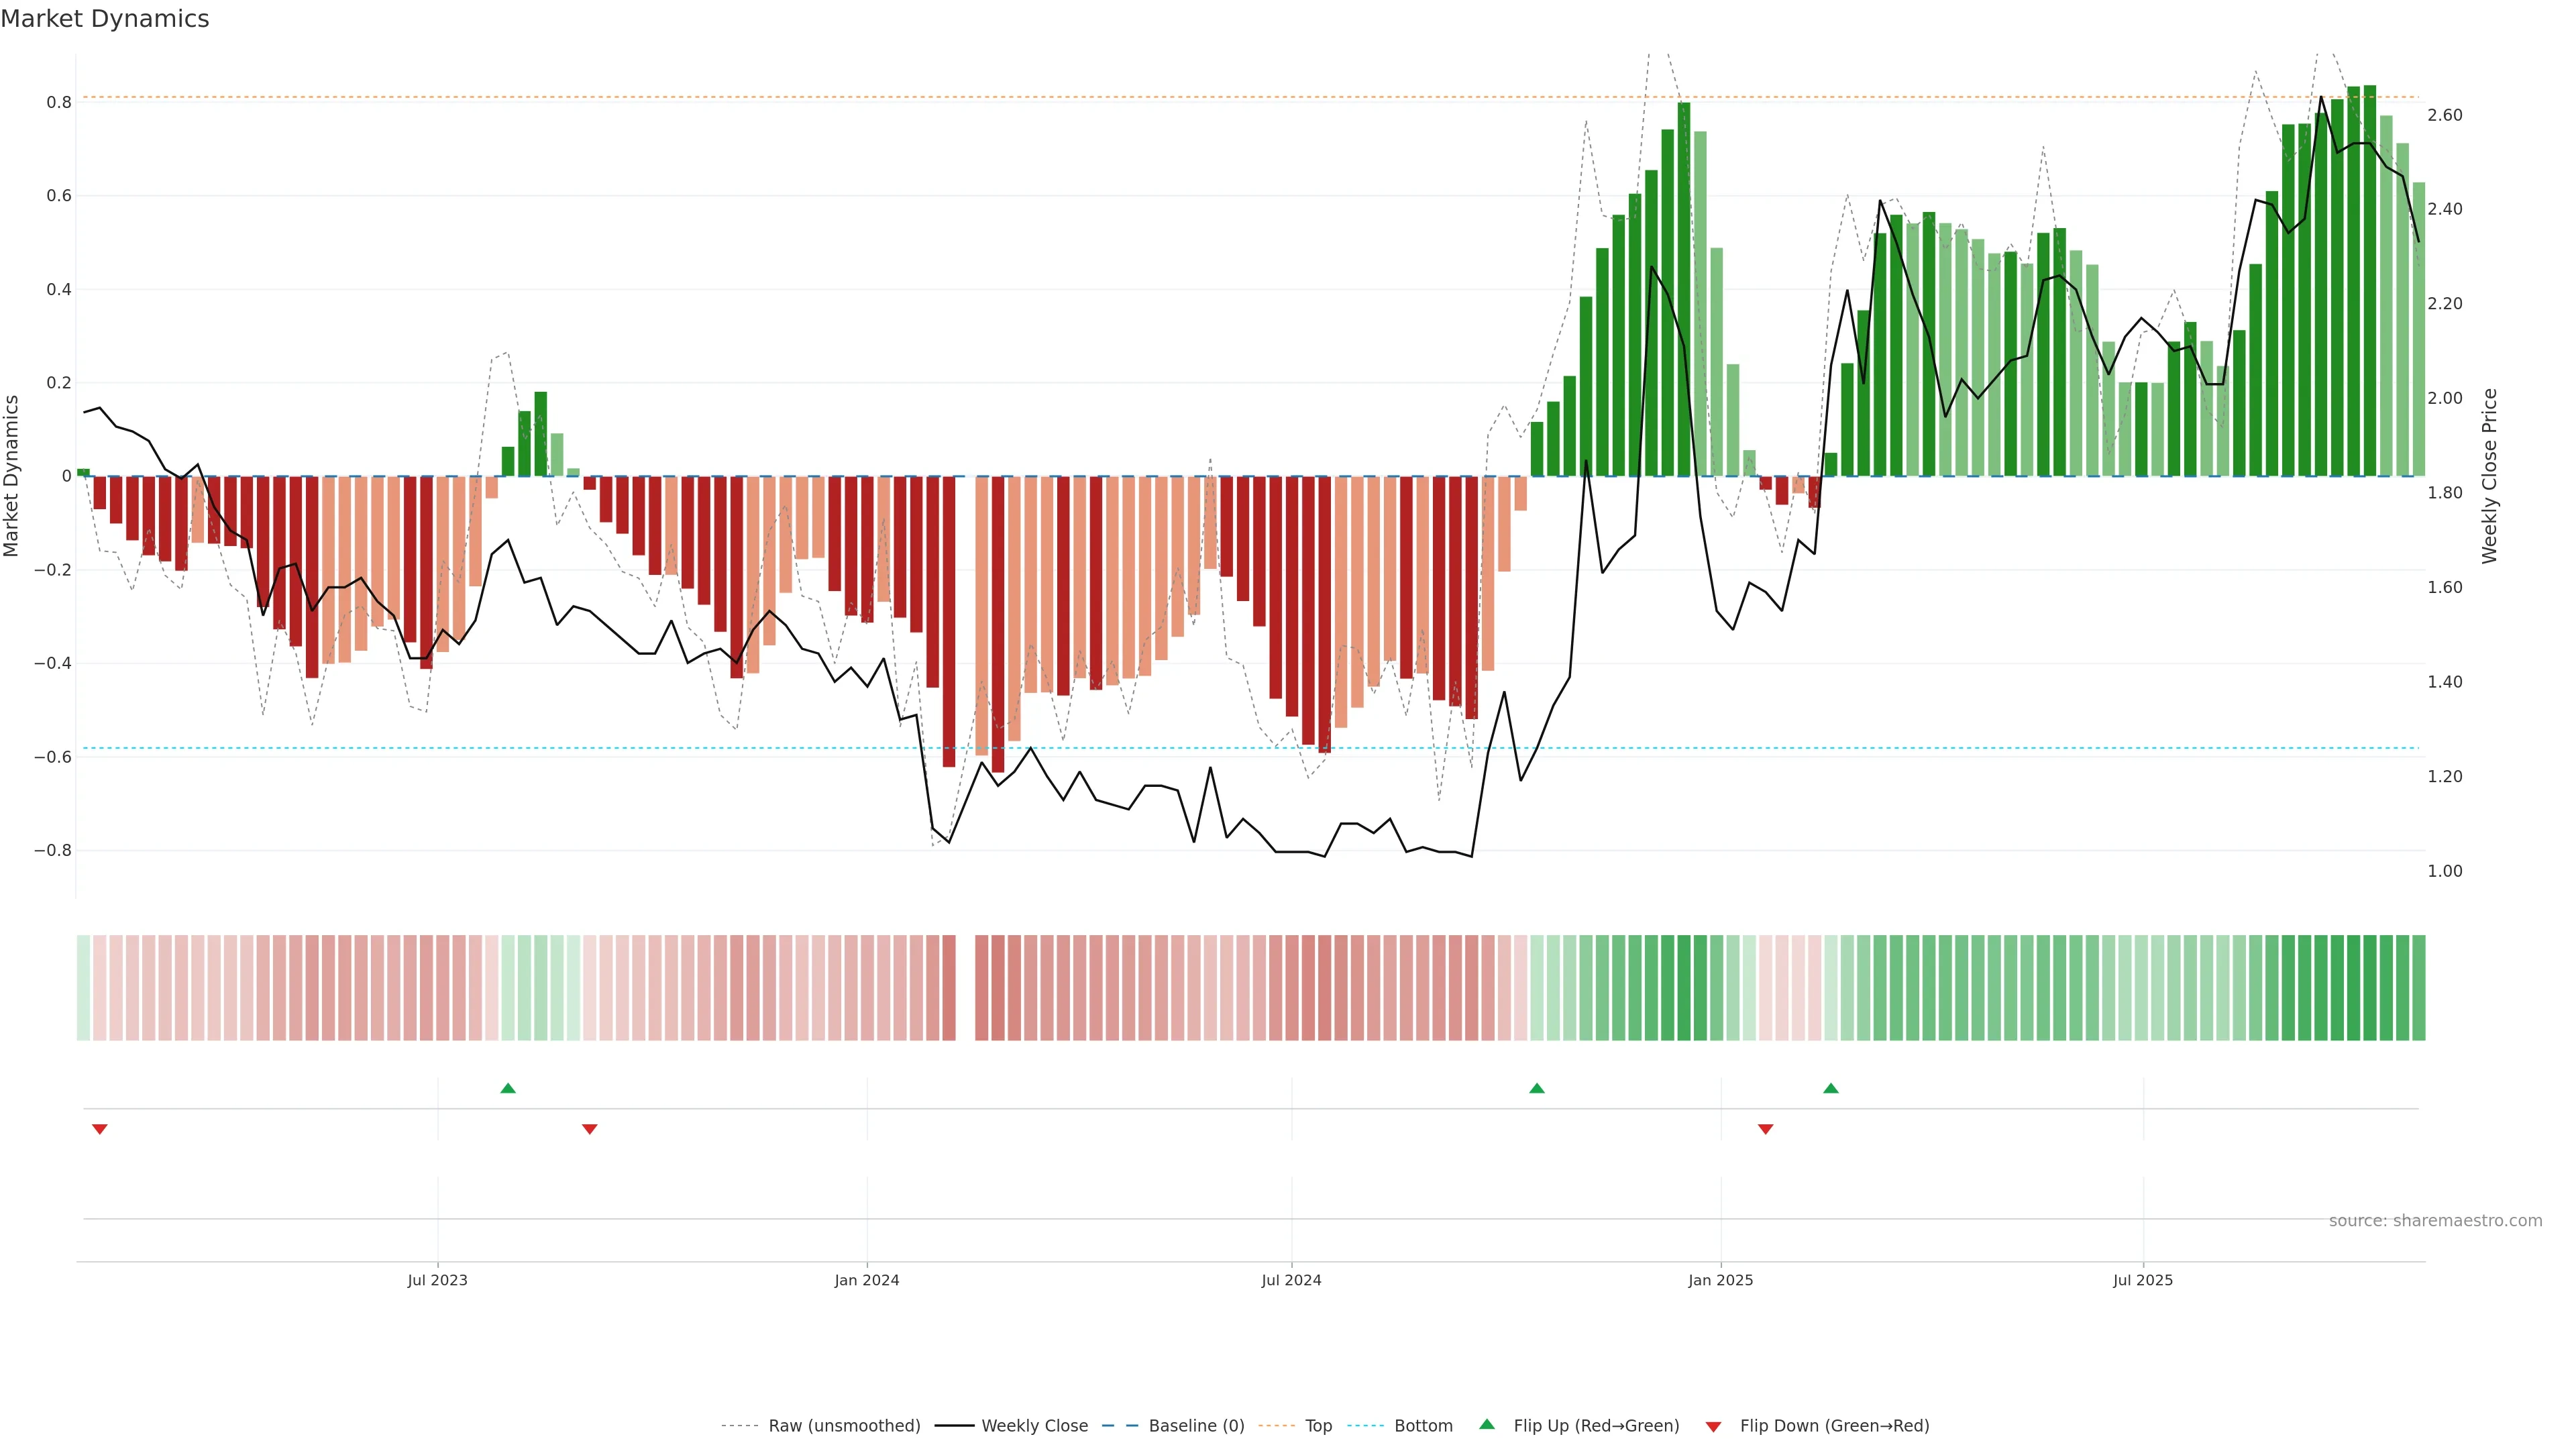Screen dimensions: 2576x1449
Task: Select the flip-up triangle marker before Jan 2025
Action: (x=1537, y=1088)
